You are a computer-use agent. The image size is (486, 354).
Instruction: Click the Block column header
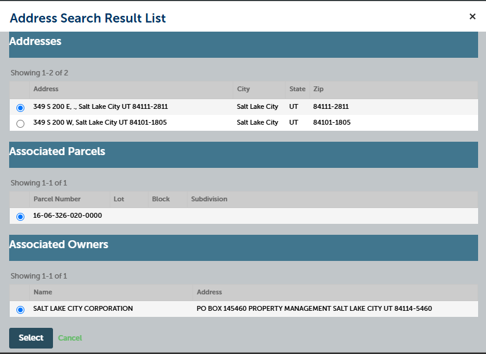click(x=161, y=199)
